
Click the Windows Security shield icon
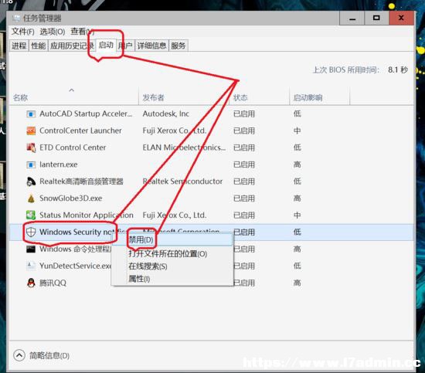(x=31, y=232)
